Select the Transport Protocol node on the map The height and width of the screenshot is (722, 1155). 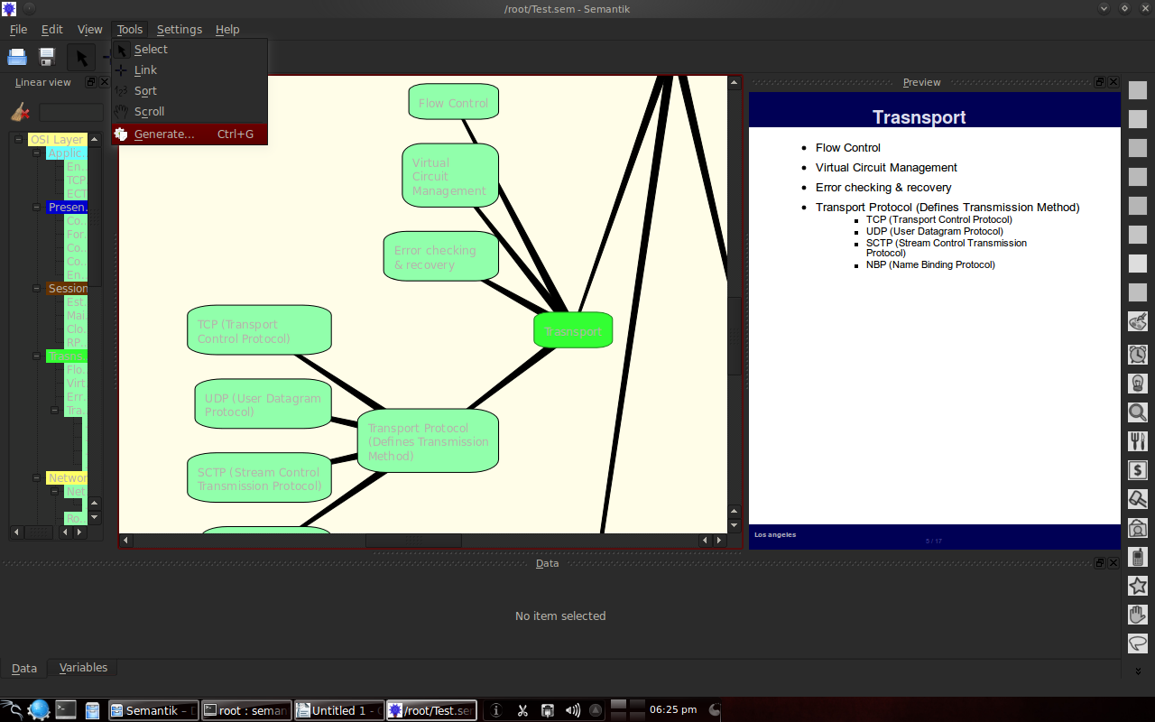pos(428,441)
